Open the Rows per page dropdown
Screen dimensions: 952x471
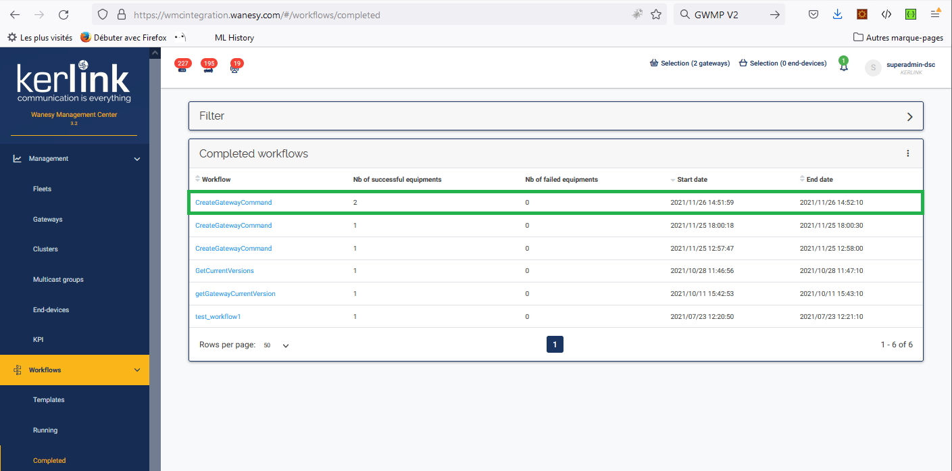pos(277,345)
